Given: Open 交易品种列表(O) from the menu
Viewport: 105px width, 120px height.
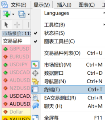Looking at the screenshot, I should (x=68, y=53).
